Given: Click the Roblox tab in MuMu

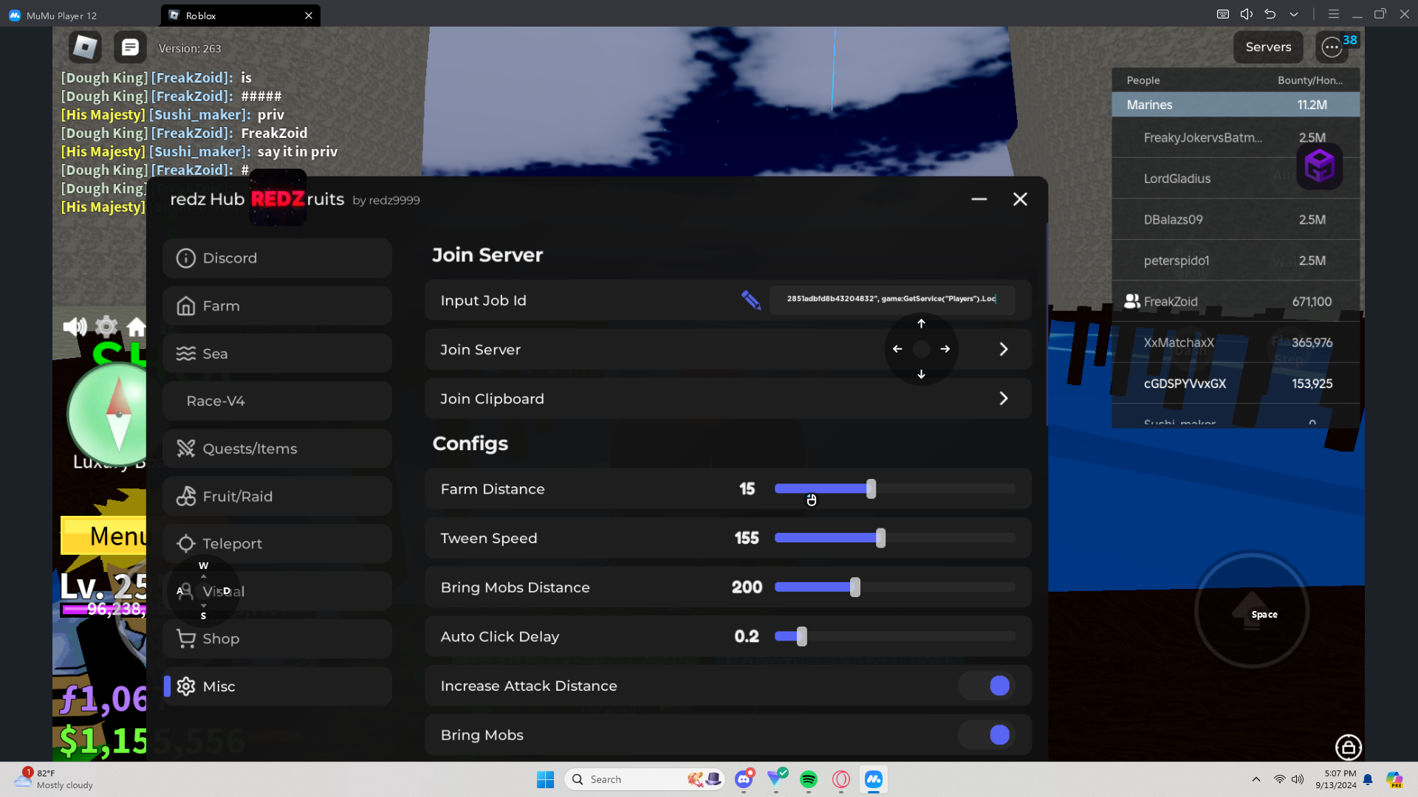Looking at the screenshot, I should [240, 15].
